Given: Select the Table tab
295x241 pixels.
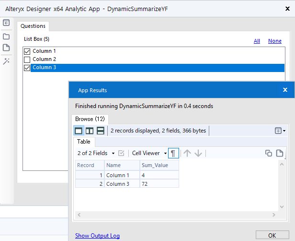Looking at the screenshot, I should pyautogui.click(x=84, y=142).
